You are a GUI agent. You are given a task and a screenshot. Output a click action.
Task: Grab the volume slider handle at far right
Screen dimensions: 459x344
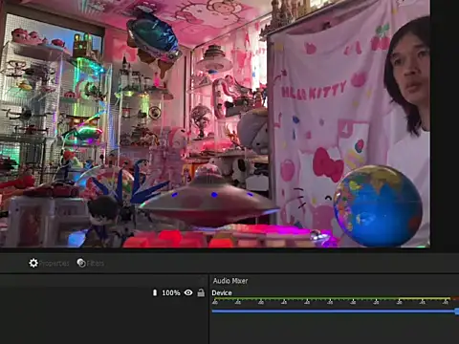click(x=457, y=312)
